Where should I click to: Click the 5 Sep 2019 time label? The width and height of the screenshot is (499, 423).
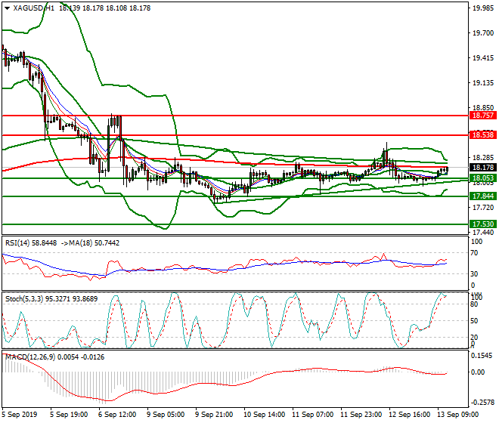click(20, 415)
